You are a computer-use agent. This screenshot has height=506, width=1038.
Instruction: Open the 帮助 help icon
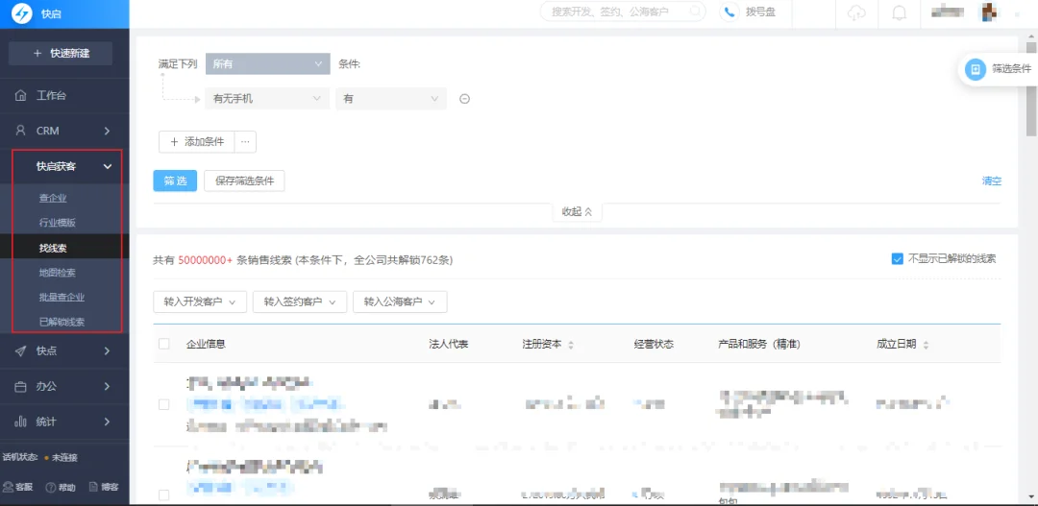pyautogui.click(x=50, y=488)
